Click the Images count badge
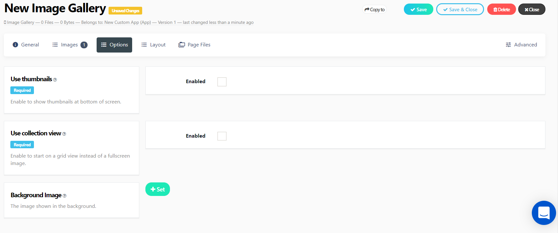 [x=84, y=45]
